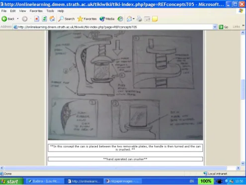Screen dimensions: 246x185
Task: Refresh the current page
Action: [x=44, y=19]
